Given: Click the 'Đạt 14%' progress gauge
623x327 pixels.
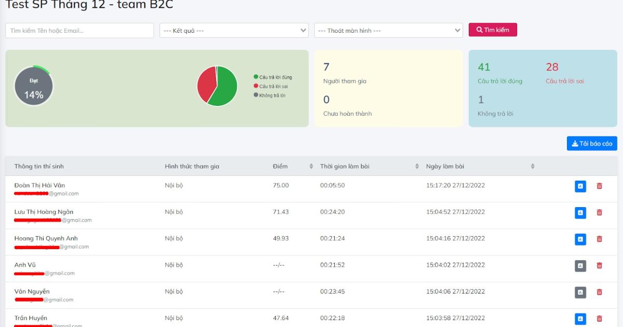Looking at the screenshot, I should [34, 85].
